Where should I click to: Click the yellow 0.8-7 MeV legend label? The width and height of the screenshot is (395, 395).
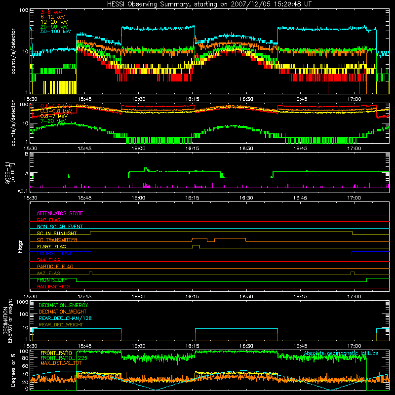point(54,116)
